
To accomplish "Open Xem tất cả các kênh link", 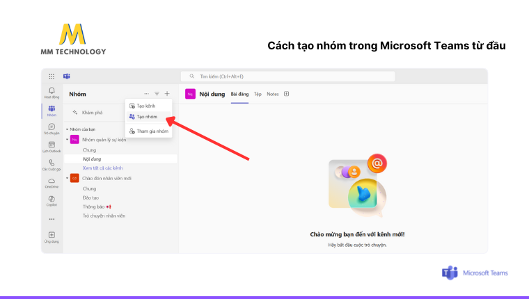I will coord(102,168).
